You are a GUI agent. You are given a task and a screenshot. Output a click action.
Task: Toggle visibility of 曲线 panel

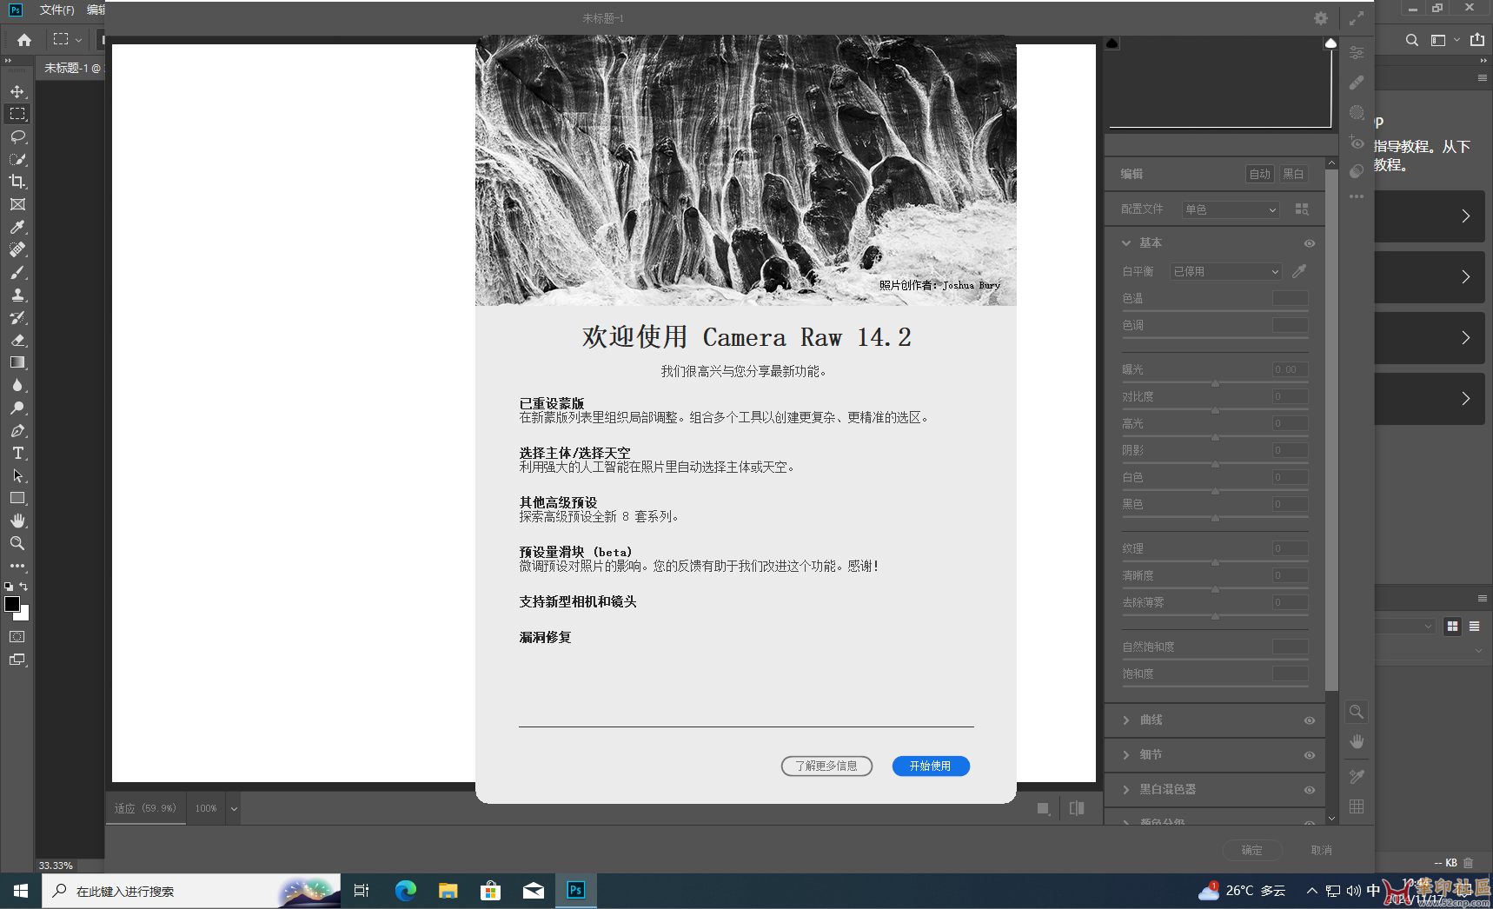(1310, 720)
